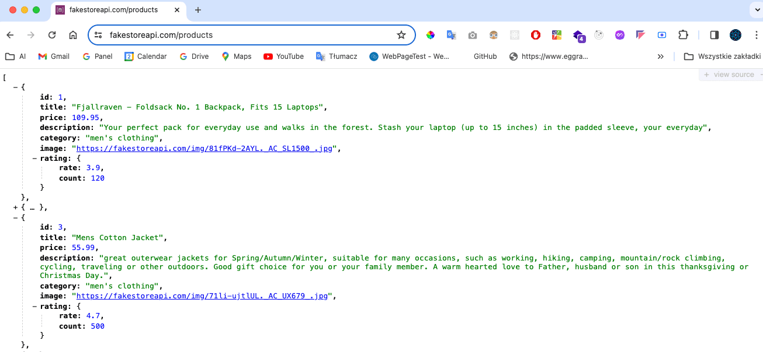763x352 pixels.
Task: Click the rate value 3.9
Action: coord(92,168)
